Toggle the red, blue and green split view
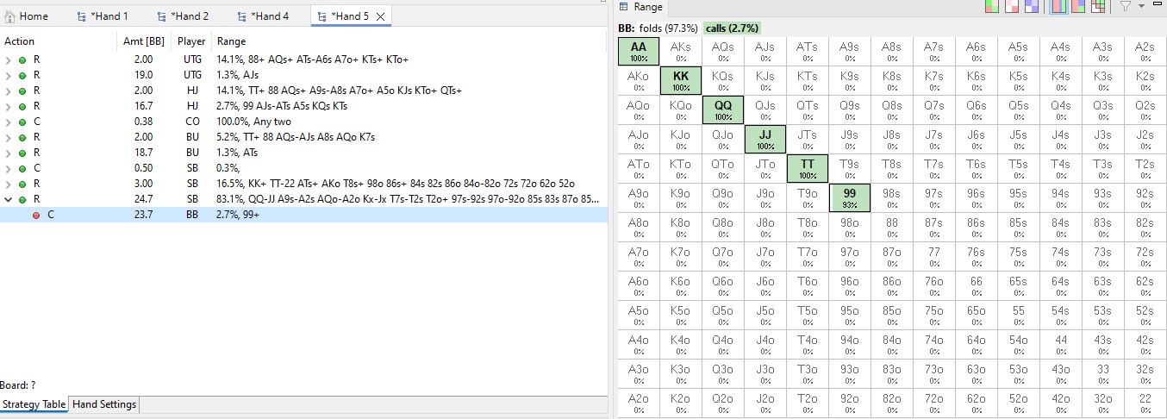 [1077, 7]
